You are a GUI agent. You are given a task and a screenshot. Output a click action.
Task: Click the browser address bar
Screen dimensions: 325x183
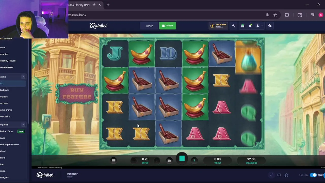165,15
